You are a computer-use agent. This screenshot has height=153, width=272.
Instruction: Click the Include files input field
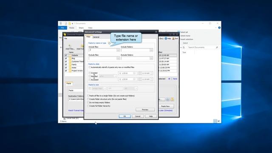click(102, 50)
